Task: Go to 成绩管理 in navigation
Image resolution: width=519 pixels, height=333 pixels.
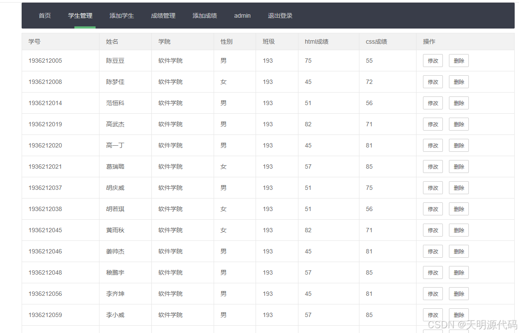Action: 163,16
